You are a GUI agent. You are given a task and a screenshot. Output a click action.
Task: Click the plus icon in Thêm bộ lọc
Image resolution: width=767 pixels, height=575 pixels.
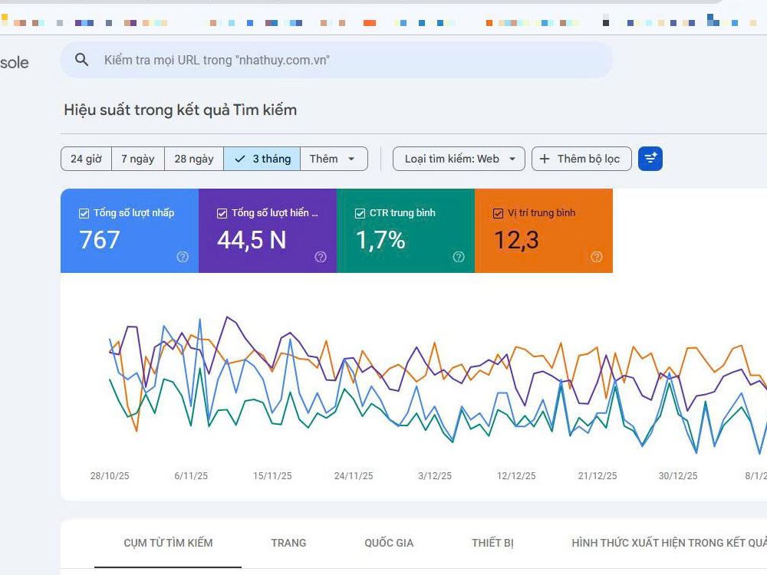545,159
